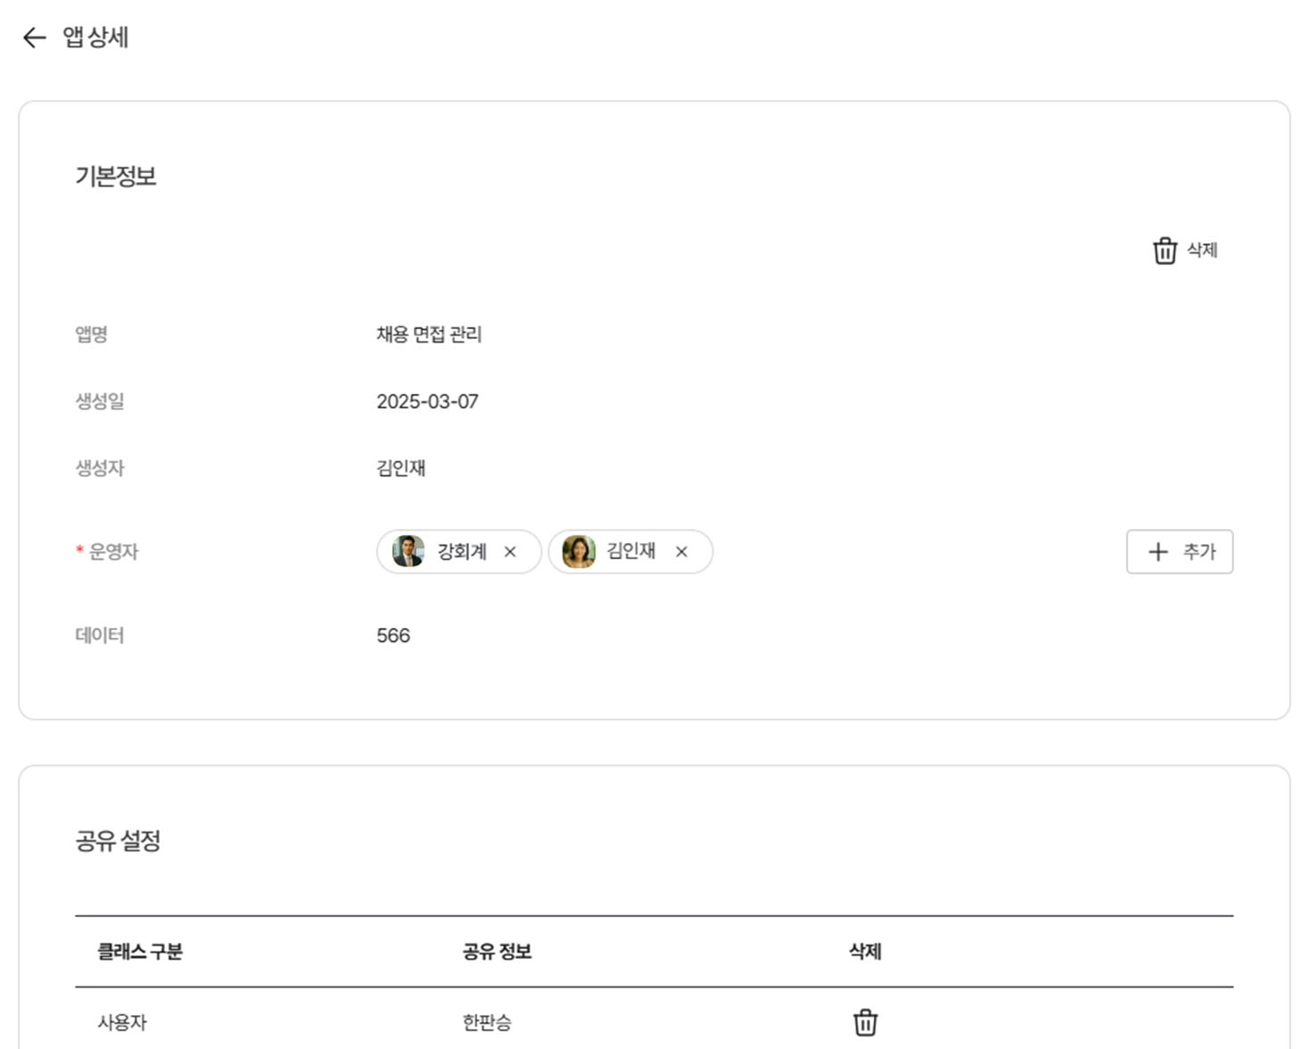
Task: Click the creation date 2025-03-07
Action: click(x=427, y=401)
